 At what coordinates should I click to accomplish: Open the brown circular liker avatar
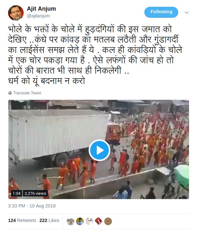[x=108, y=221]
